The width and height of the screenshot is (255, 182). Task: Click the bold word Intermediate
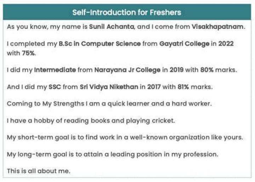pos(55,70)
